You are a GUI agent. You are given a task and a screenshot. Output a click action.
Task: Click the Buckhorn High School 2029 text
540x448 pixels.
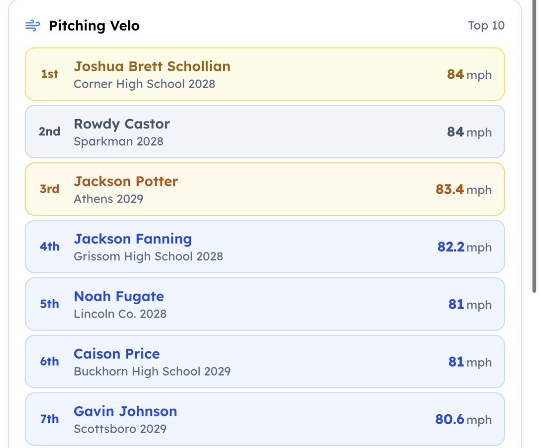click(x=152, y=372)
